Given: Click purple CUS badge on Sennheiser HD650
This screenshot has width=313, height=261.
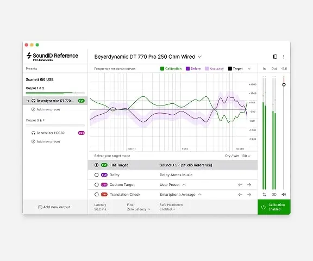Looking at the screenshot, I should pyautogui.click(x=82, y=133).
